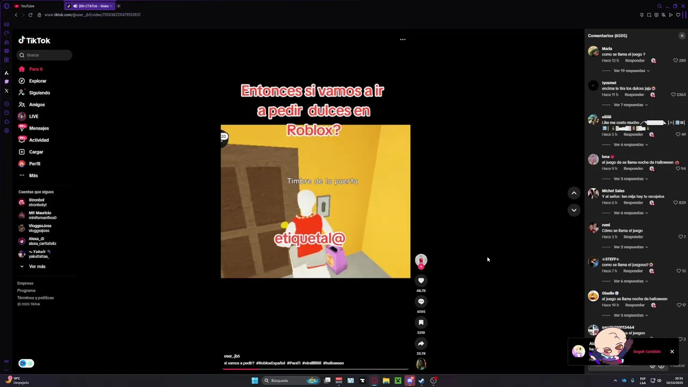Click the browser address bar URL
This screenshot has height=387, width=688.
coord(92,15)
